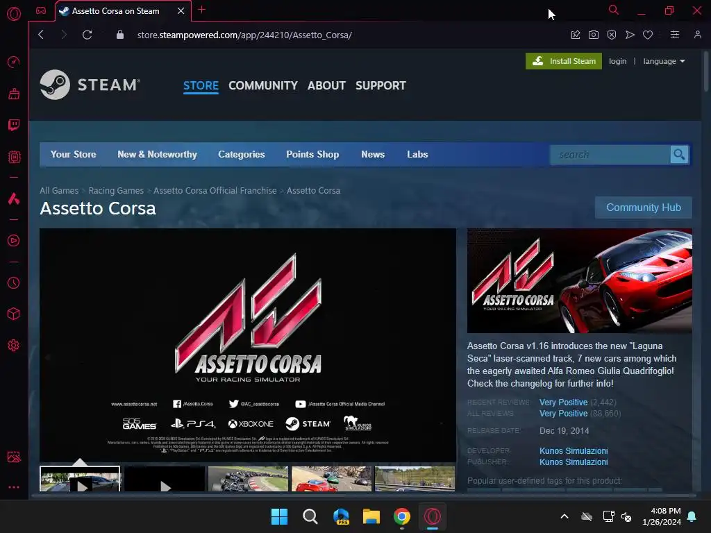Viewport: 711px width, 533px height.
Task: Open Your Store menu
Action: 74,155
